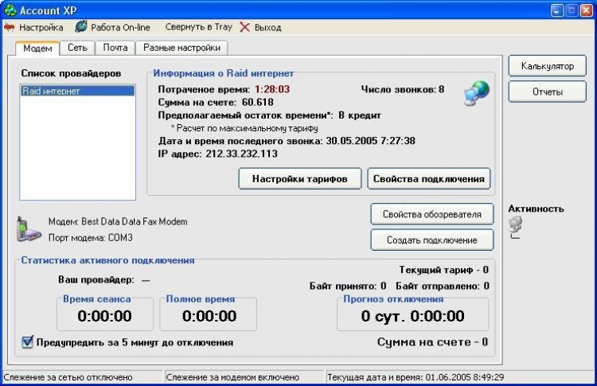Screen dimensions: 597x386
Task: Click the Account XP title bar icon
Action: coord(10,10)
